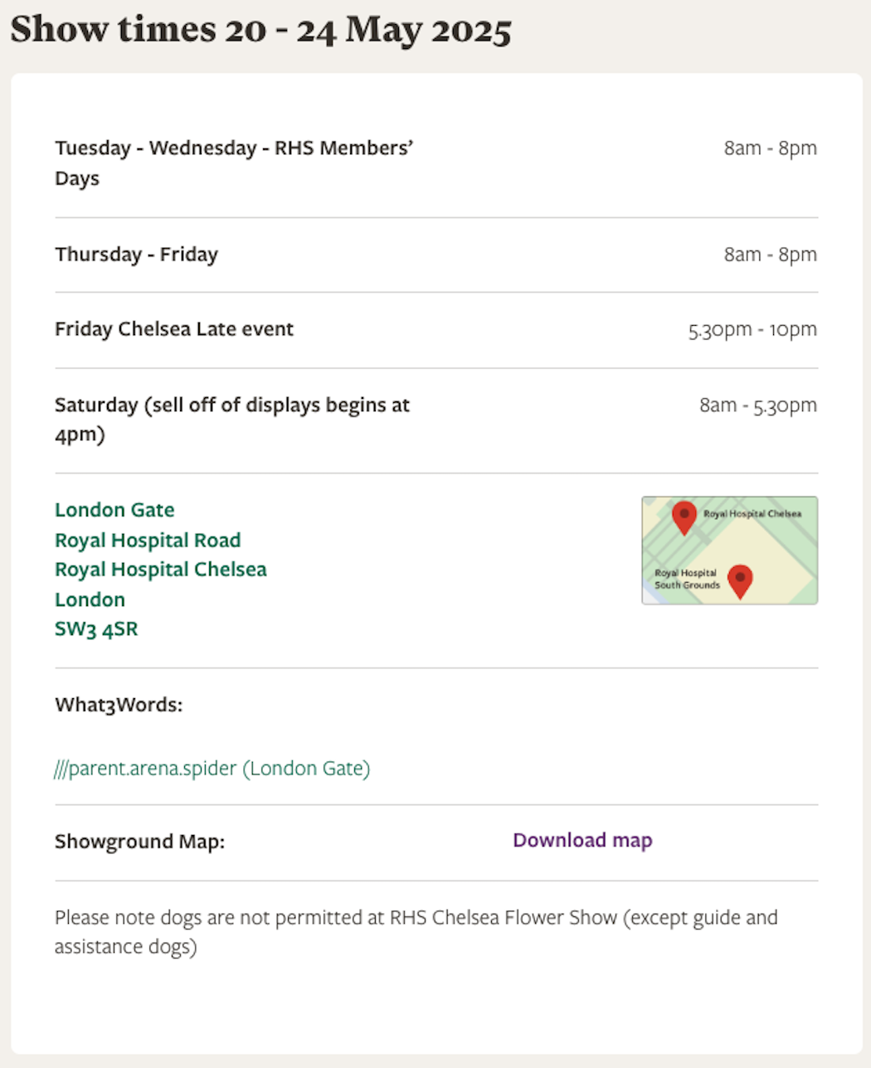Click the What3Words section label

point(119,705)
